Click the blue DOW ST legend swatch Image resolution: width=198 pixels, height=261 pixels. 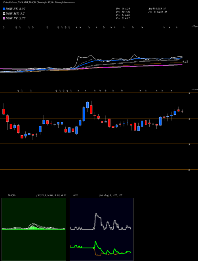4,9
